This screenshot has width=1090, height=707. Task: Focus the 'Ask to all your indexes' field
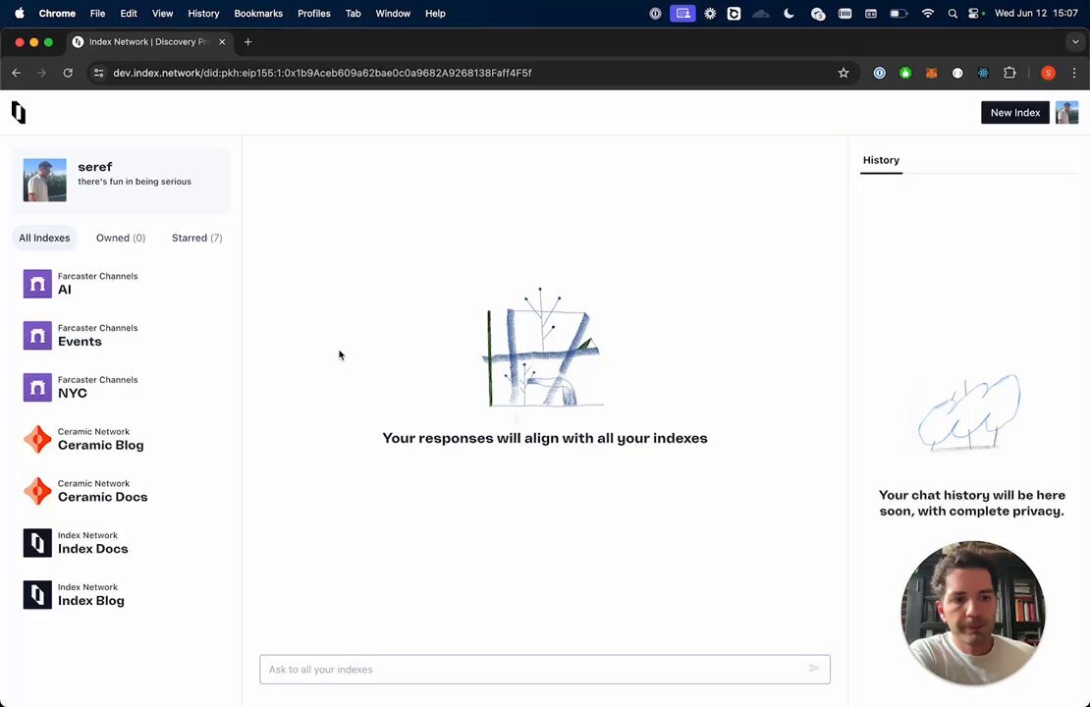point(544,669)
